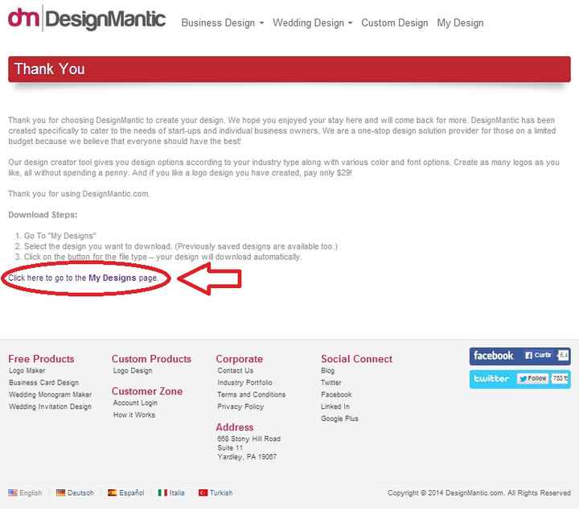Go to Account Login link
Viewport: 579px width, 511px height.
point(135,402)
